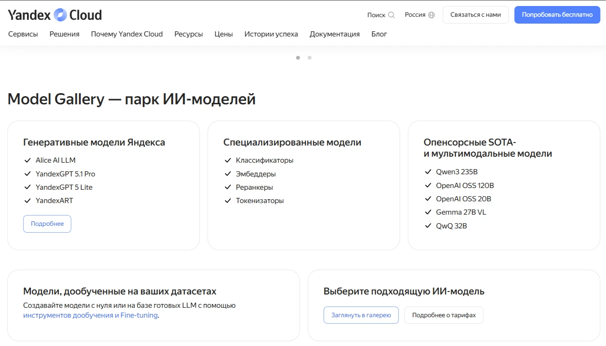
Task: Open the Сервисы menu
Action: pos(23,34)
